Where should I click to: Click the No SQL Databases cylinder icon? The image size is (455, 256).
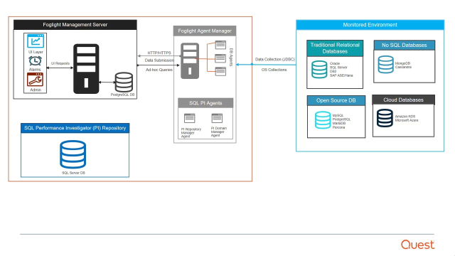coord(385,65)
